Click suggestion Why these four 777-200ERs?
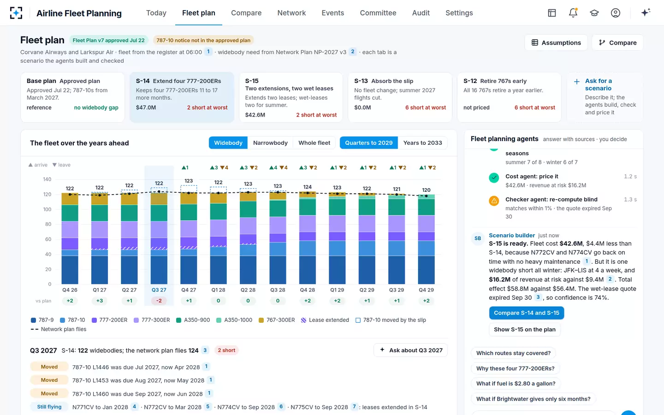Screen dimensions: 664x415 (x=516, y=368)
